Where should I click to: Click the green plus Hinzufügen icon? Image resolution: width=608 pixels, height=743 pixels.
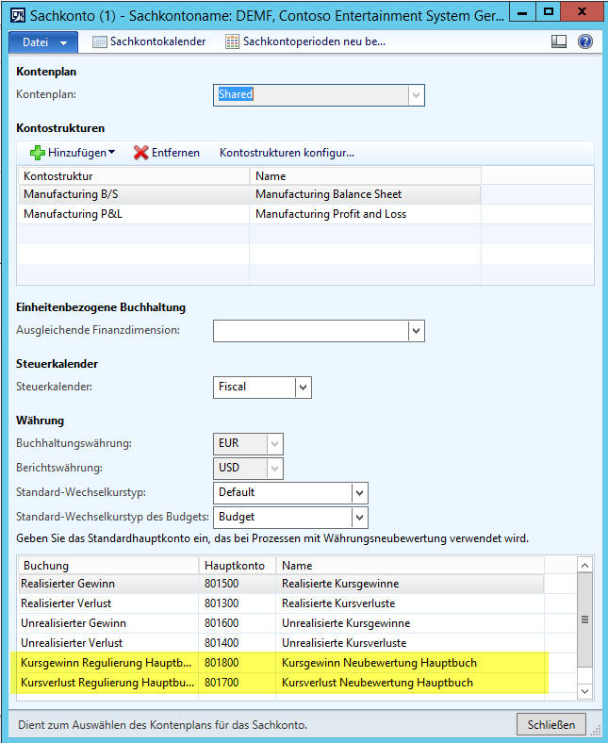pos(38,153)
